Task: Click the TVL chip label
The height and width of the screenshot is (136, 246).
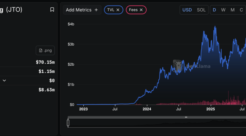Action: 111,10
